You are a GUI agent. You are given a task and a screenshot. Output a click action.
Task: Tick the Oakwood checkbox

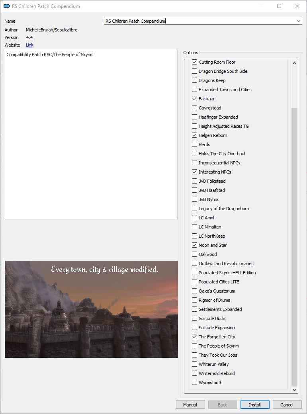[x=194, y=254]
